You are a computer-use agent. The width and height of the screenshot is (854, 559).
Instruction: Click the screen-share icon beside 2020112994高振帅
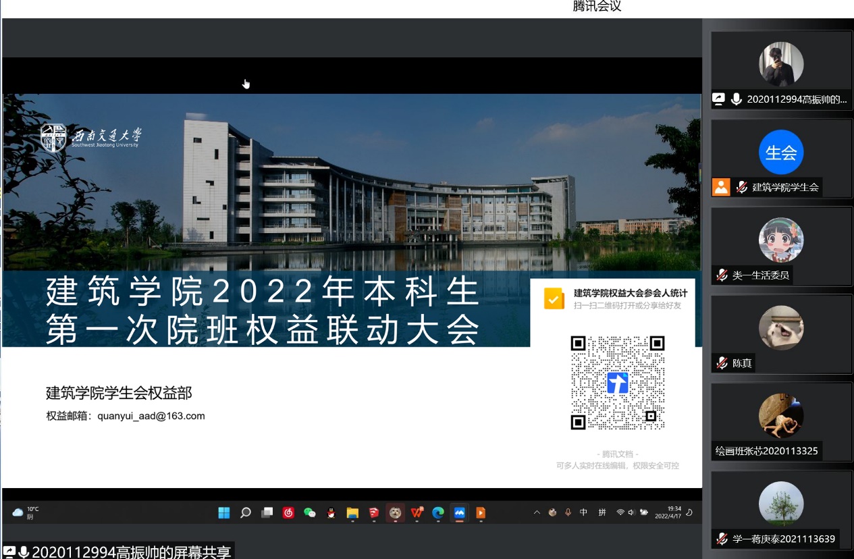click(x=719, y=99)
